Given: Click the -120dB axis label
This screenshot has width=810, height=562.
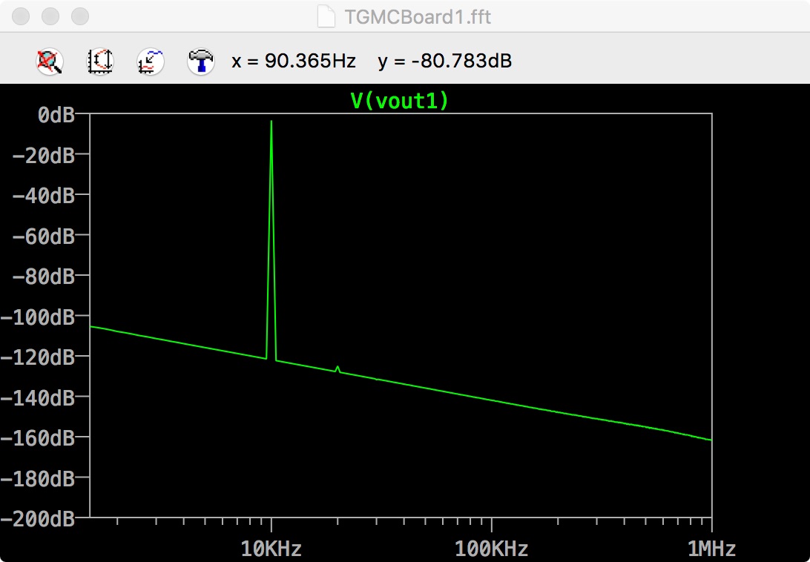Looking at the screenshot, I should pos(38,357).
